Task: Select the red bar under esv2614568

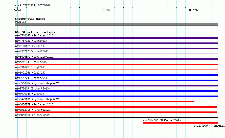Action: coord(181,123)
